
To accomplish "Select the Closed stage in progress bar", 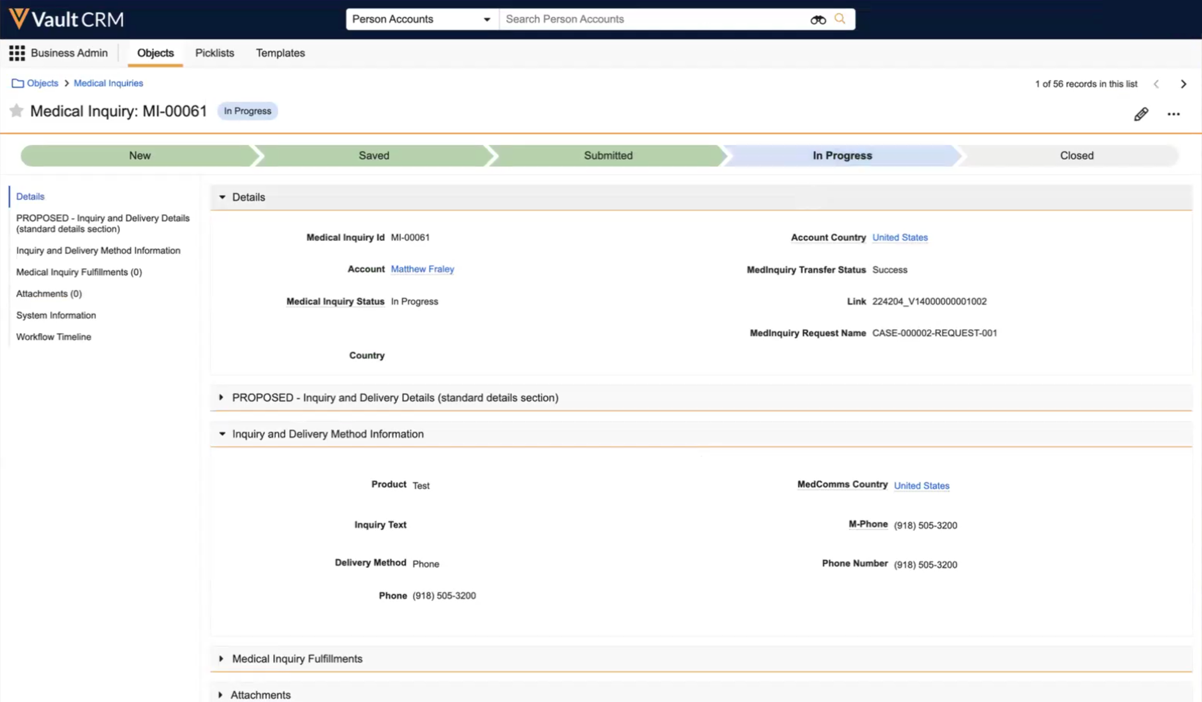I will [1076, 156].
